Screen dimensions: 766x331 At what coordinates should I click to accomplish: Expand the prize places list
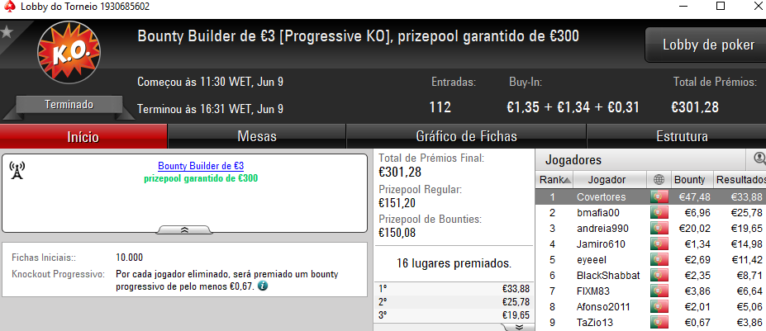coord(519,327)
